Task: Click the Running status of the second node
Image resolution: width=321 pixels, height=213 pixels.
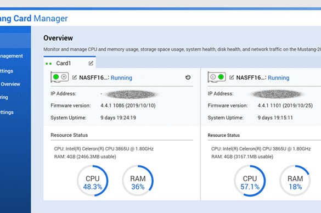Action: click(x=278, y=78)
